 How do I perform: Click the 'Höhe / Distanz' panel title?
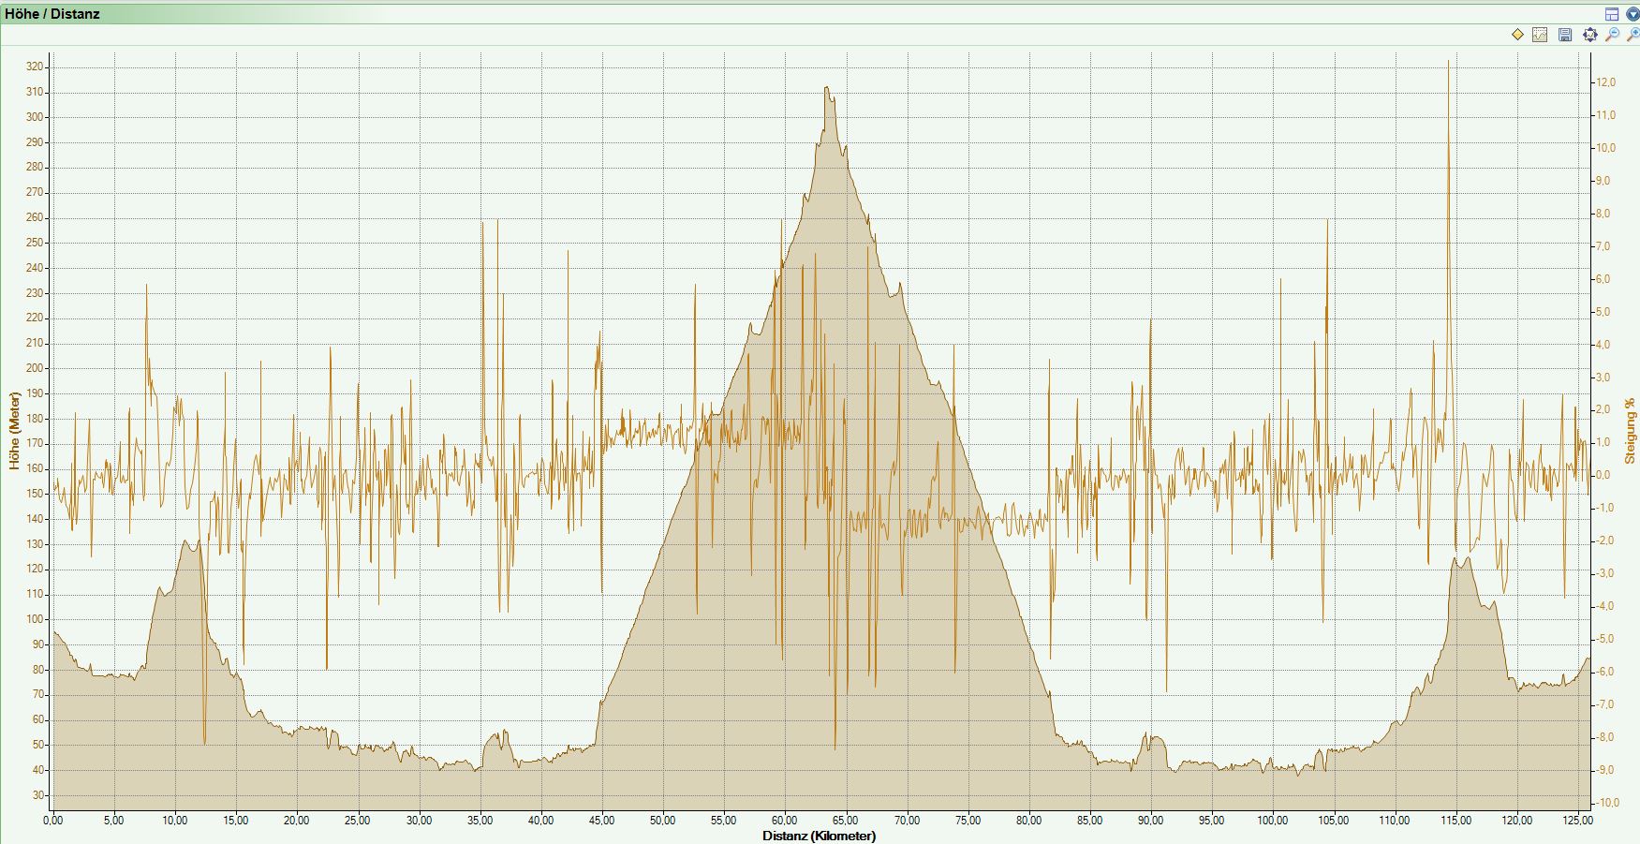pyautogui.click(x=52, y=14)
